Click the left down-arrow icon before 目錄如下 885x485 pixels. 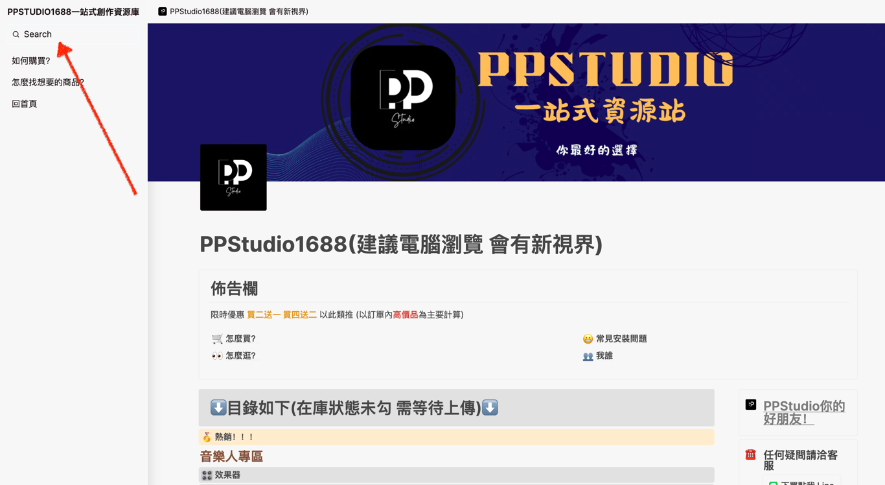tap(218, 408)
